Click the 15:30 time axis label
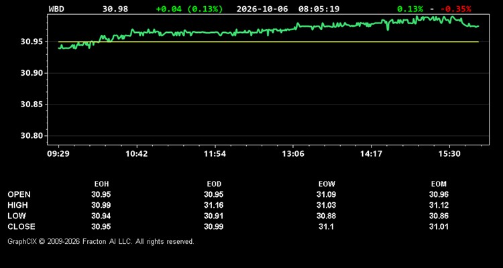The width and height of the screenshot is (503, 268). pos(450,154)
